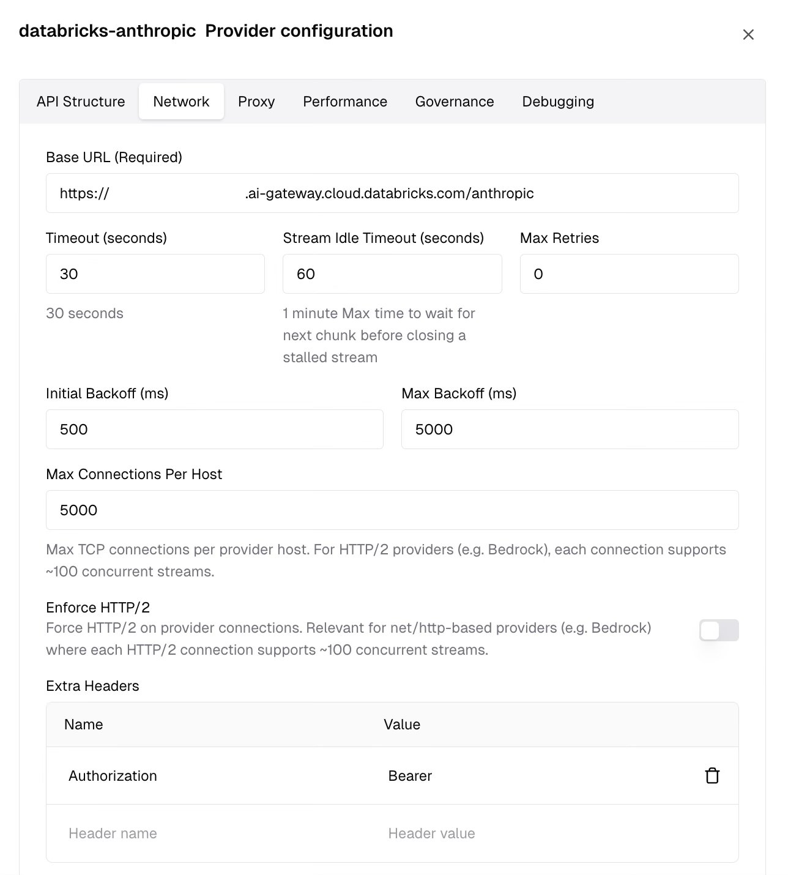
Task: Switch to the Debugging tab
Action: coord(558,102)
